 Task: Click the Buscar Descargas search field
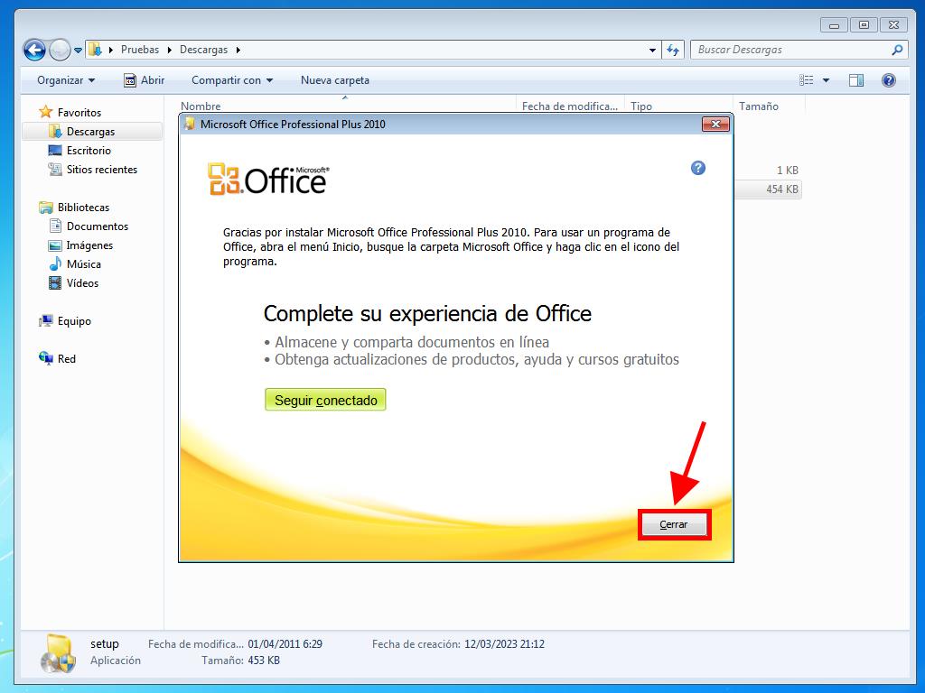click(x=790, y=50)
